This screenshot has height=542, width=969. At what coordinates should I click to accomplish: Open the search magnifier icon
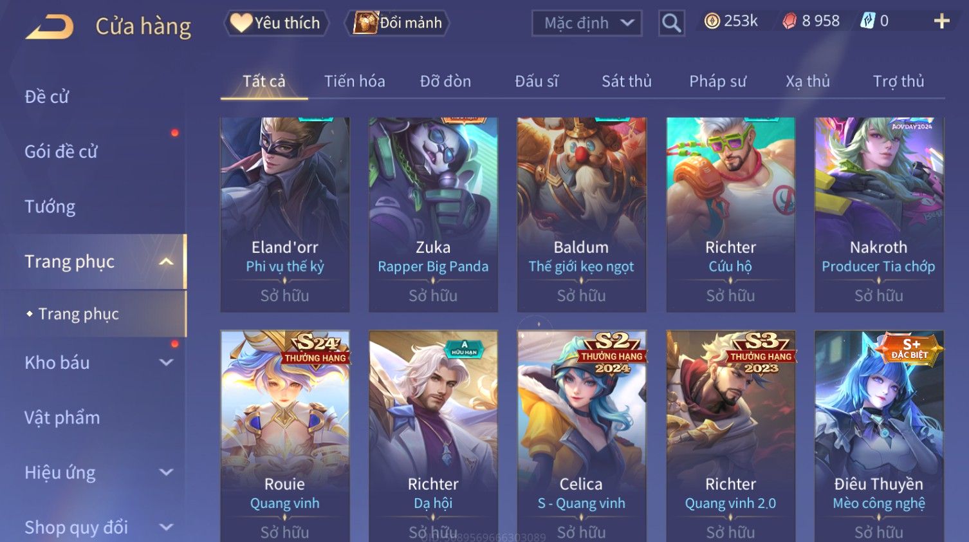(x=671, y=23)
